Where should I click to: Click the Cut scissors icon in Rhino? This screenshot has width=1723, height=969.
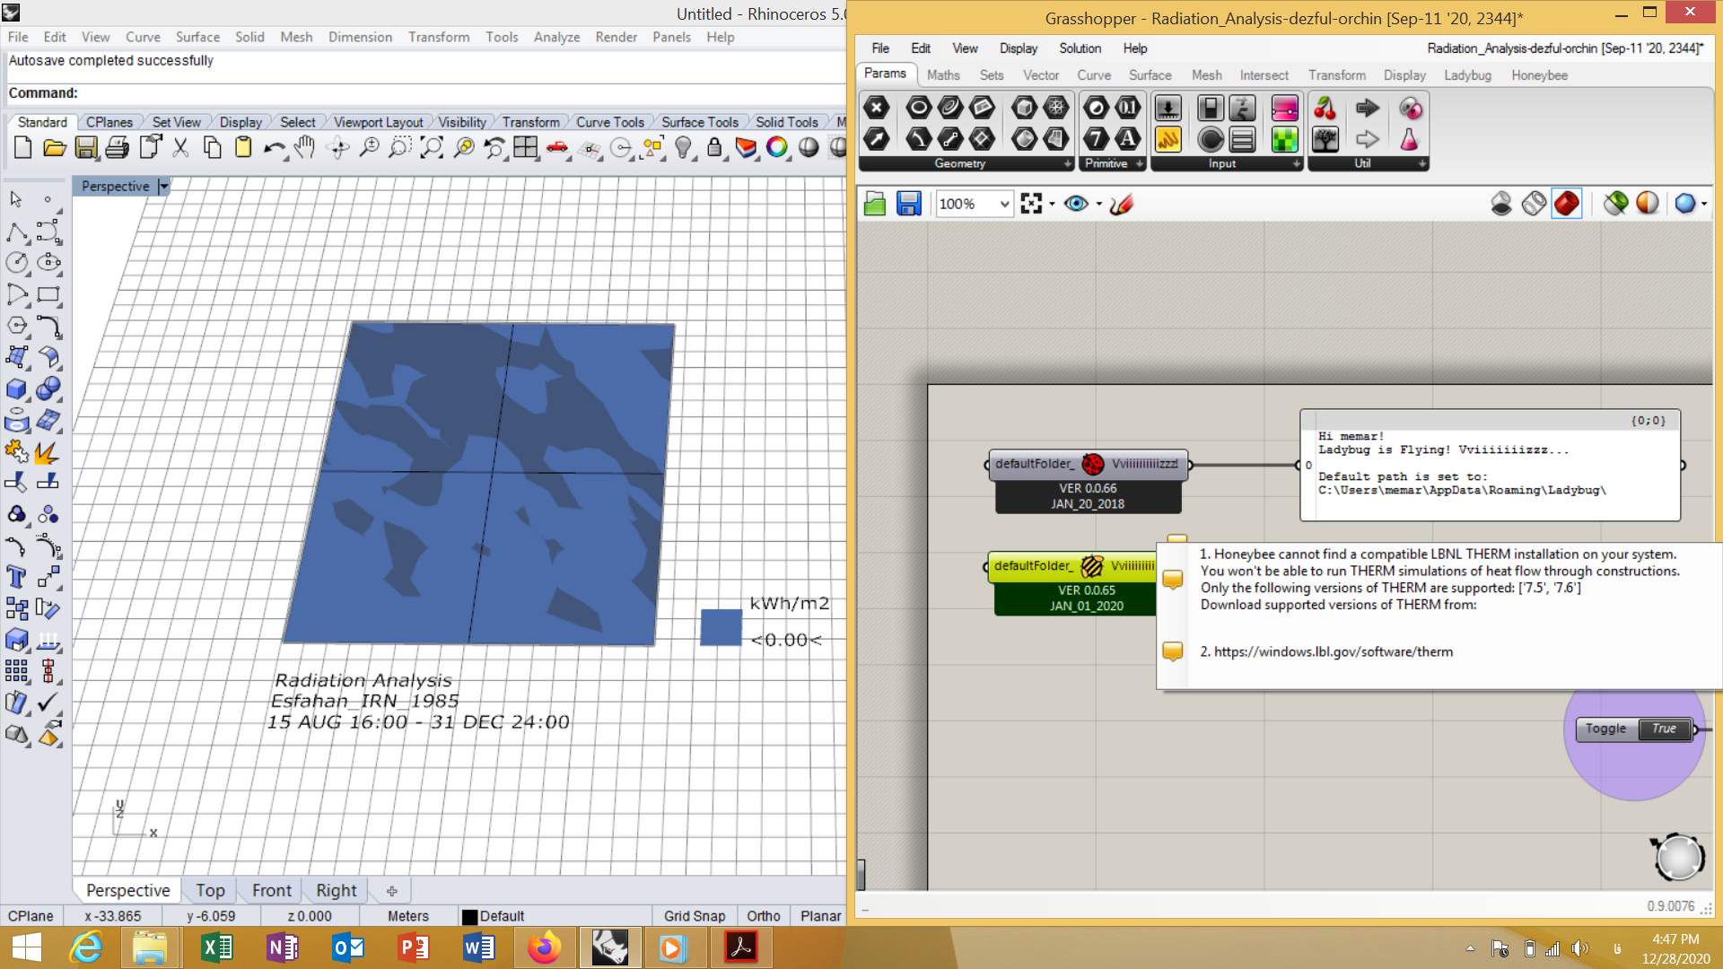coord(180,148)
